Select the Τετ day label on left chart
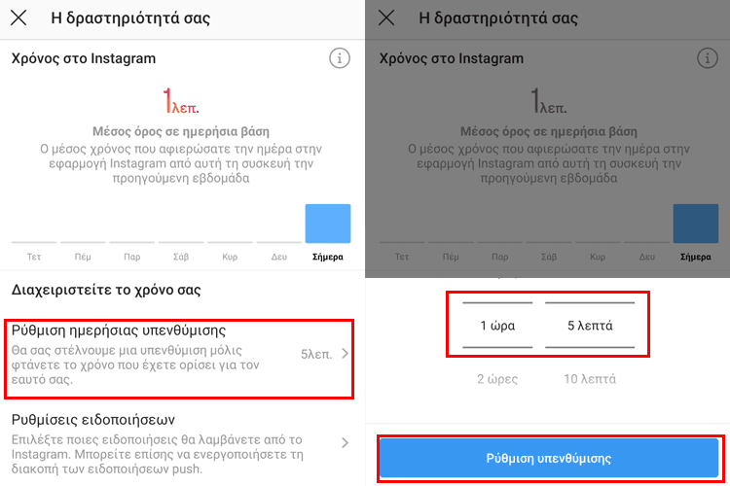 34,257
